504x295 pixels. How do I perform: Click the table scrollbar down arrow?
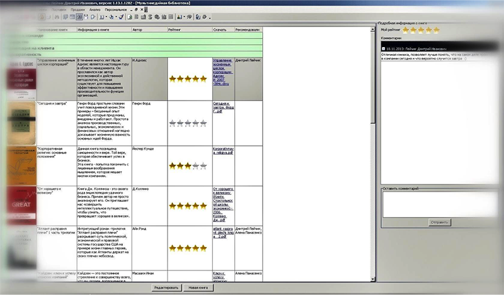point(372,279)
